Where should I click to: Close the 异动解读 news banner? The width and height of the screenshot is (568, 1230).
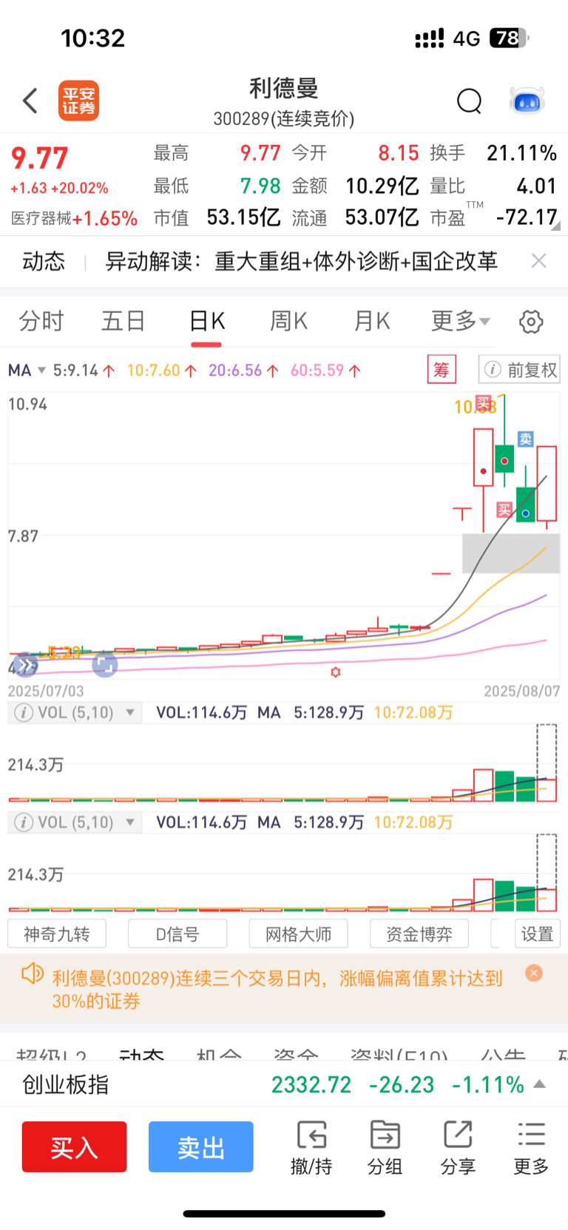click(x=539, y=260)
